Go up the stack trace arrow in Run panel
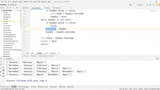 pyautogui.click(x=3, y=62)
